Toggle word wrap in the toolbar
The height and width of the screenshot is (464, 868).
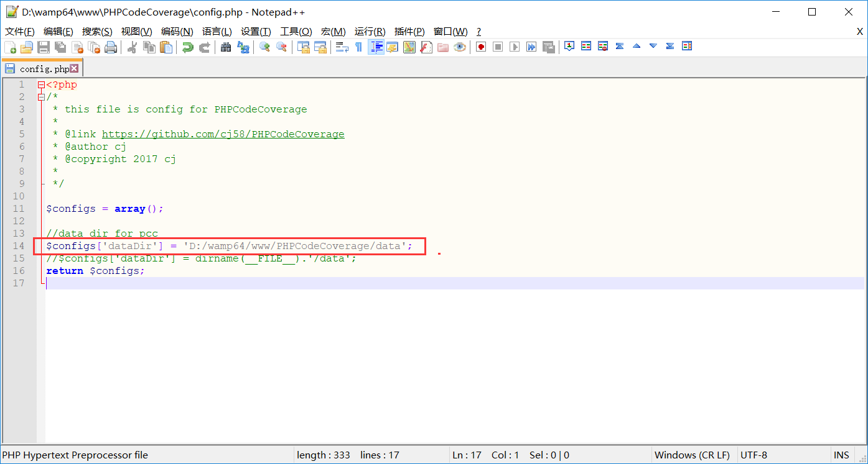tap(342, 47)
